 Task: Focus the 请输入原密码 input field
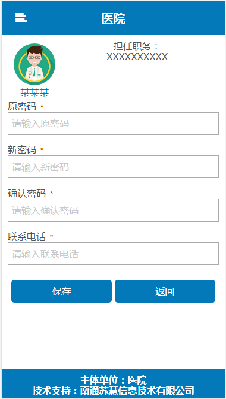click(x=113, y=123)
